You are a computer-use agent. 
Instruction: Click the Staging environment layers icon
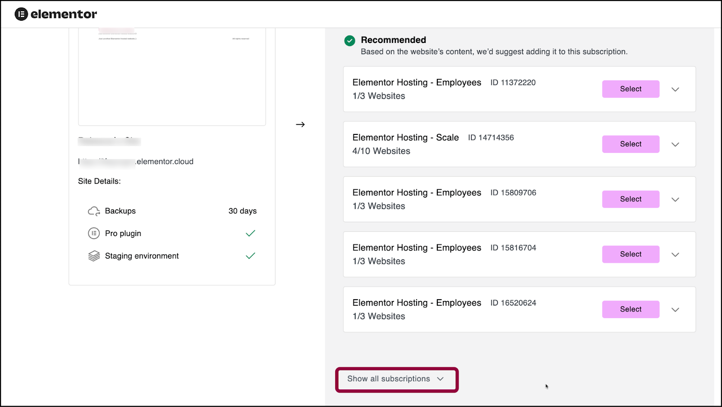94,256
